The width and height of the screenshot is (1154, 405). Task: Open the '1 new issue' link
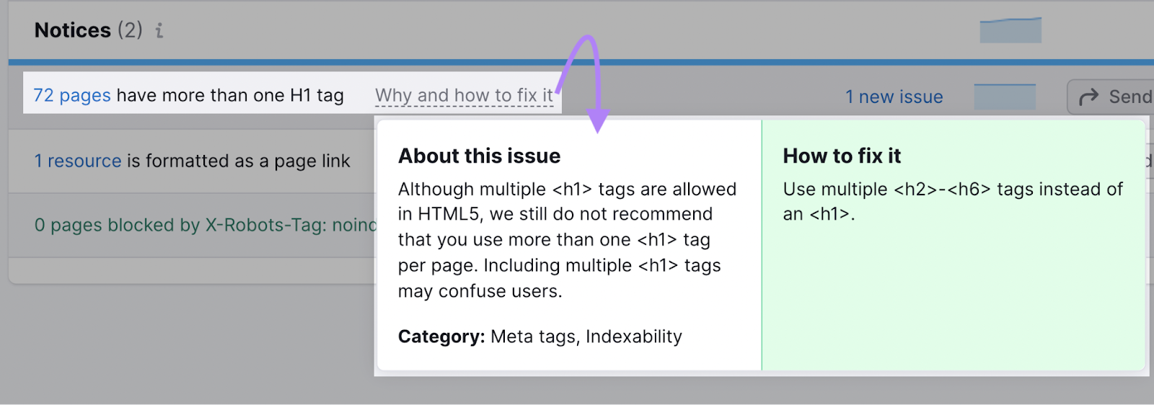(894, 97)
